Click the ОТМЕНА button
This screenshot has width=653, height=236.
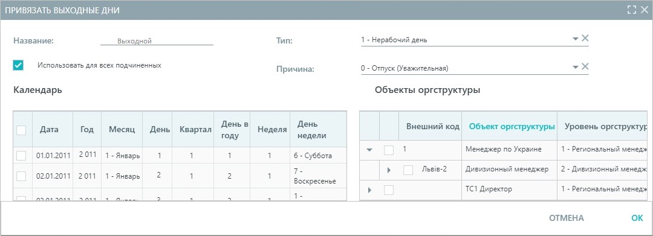567,218
